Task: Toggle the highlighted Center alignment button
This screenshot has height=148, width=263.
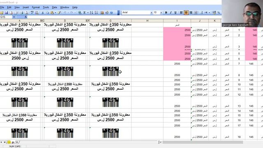Action: pos(186,13)
